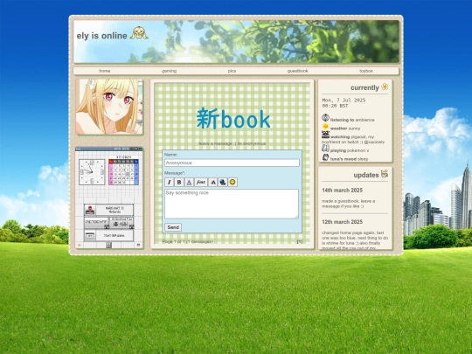Click the 'currently' panel heading

364,87
